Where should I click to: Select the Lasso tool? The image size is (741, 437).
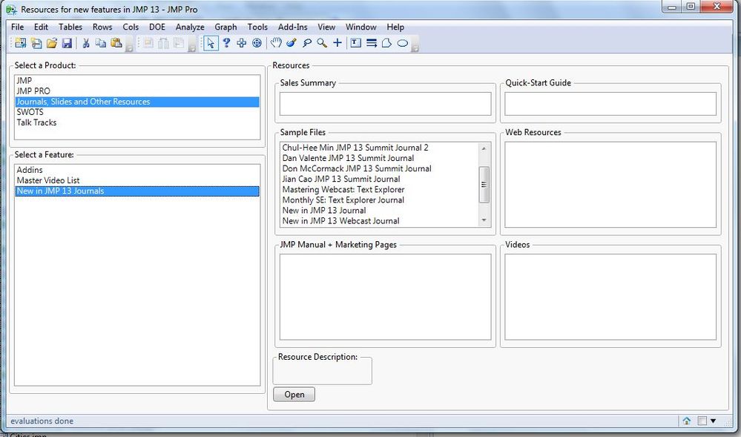point(306,43)
